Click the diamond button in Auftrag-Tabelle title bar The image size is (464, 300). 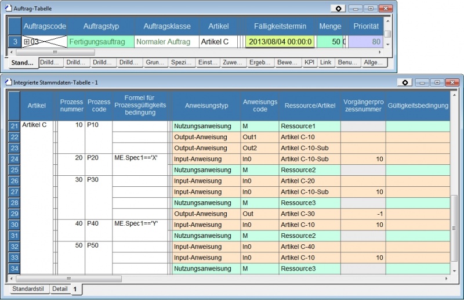click(x=339, y=9)
